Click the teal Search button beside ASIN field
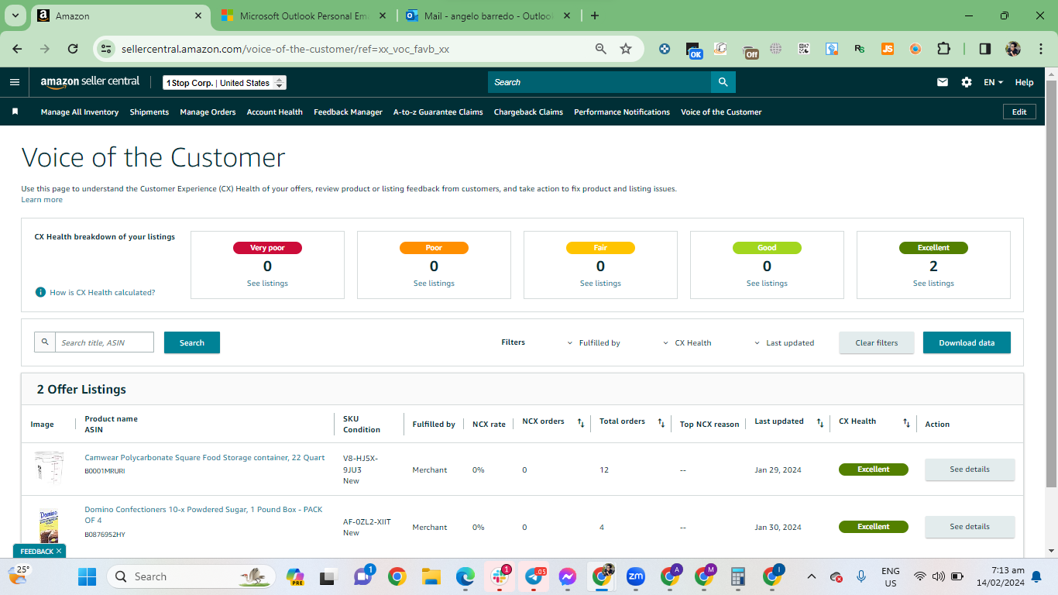The height and width of the screenshot is (595, 1058). pyautogui.click(x=192, y=342)
